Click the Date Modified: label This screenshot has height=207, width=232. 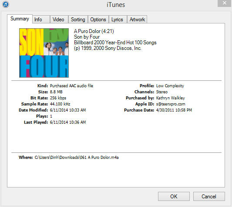(x=33, y=110)
